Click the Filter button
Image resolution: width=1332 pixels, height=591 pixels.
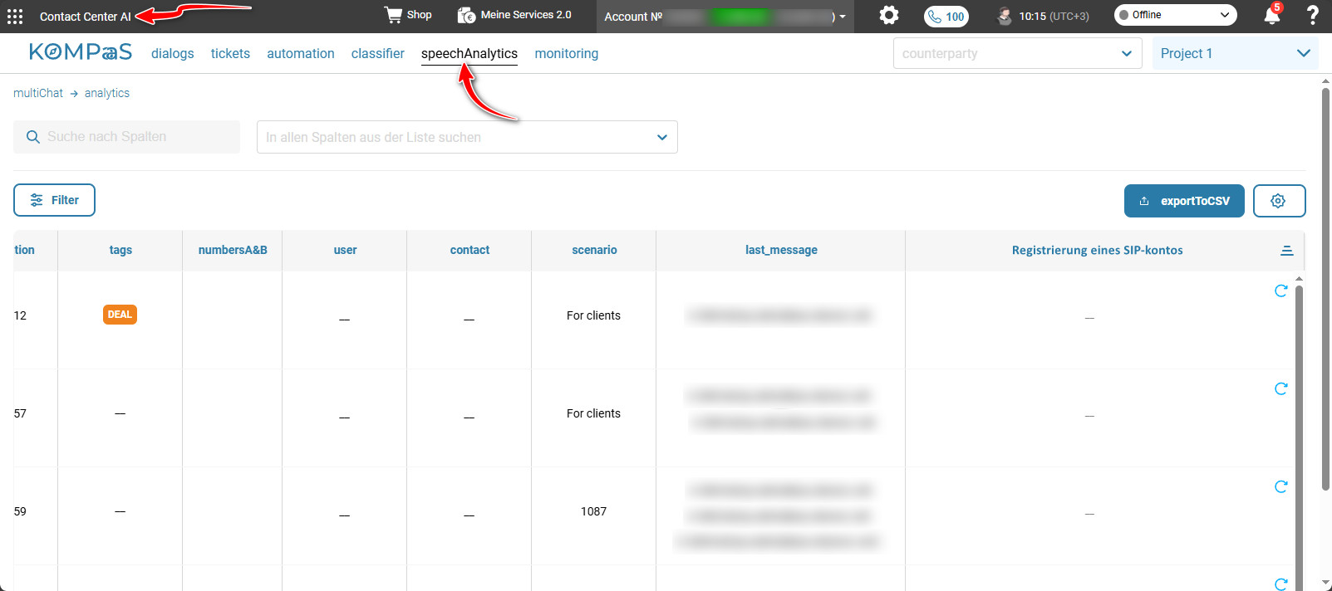pyautogui.click(x=54, y=200)
